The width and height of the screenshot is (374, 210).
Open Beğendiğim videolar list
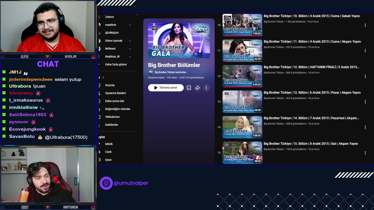coord(118,109)
